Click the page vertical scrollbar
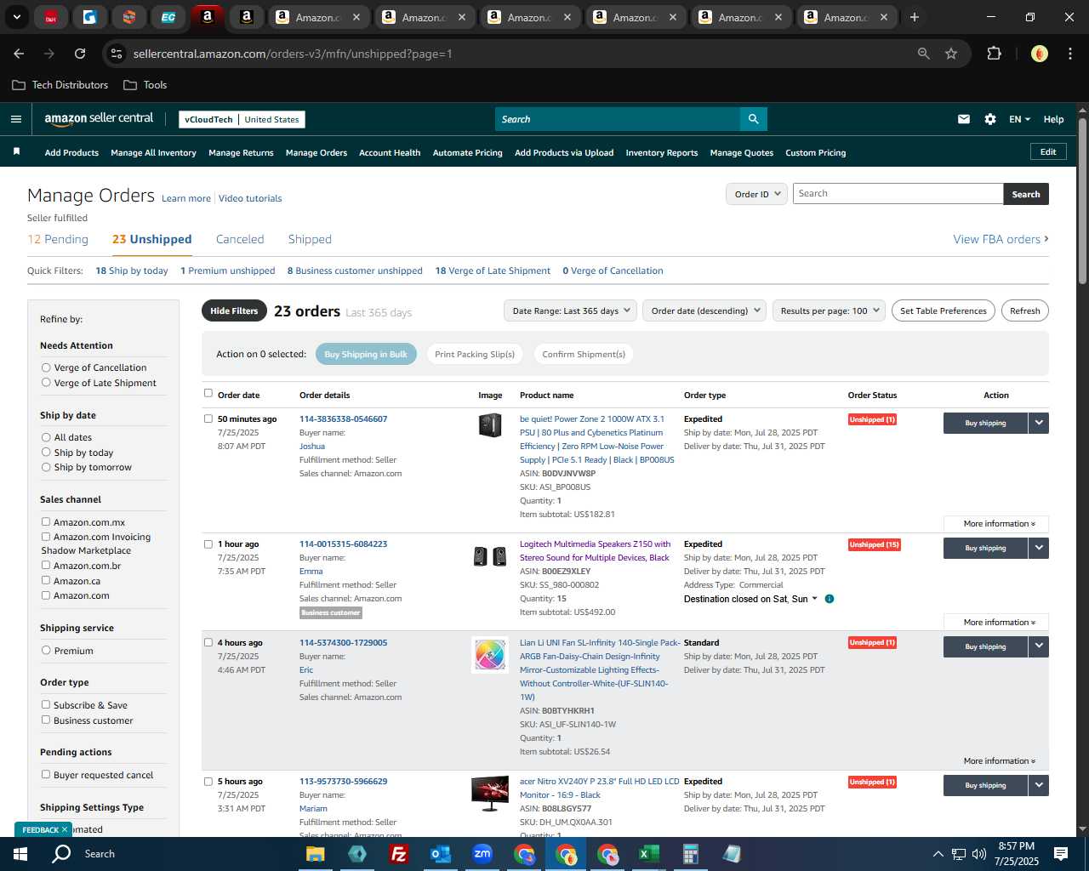This screenshot has width=1089, height=871. (x=1082, y=201)
